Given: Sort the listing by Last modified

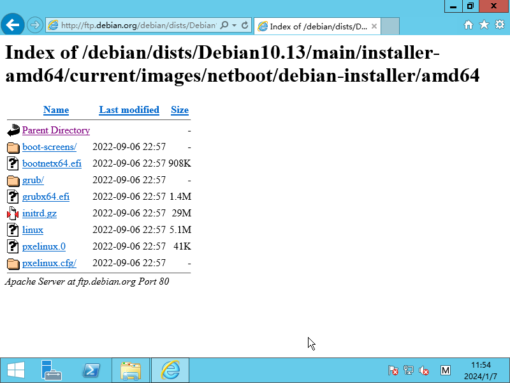Looking at the screenshot, I should (129, 110).
